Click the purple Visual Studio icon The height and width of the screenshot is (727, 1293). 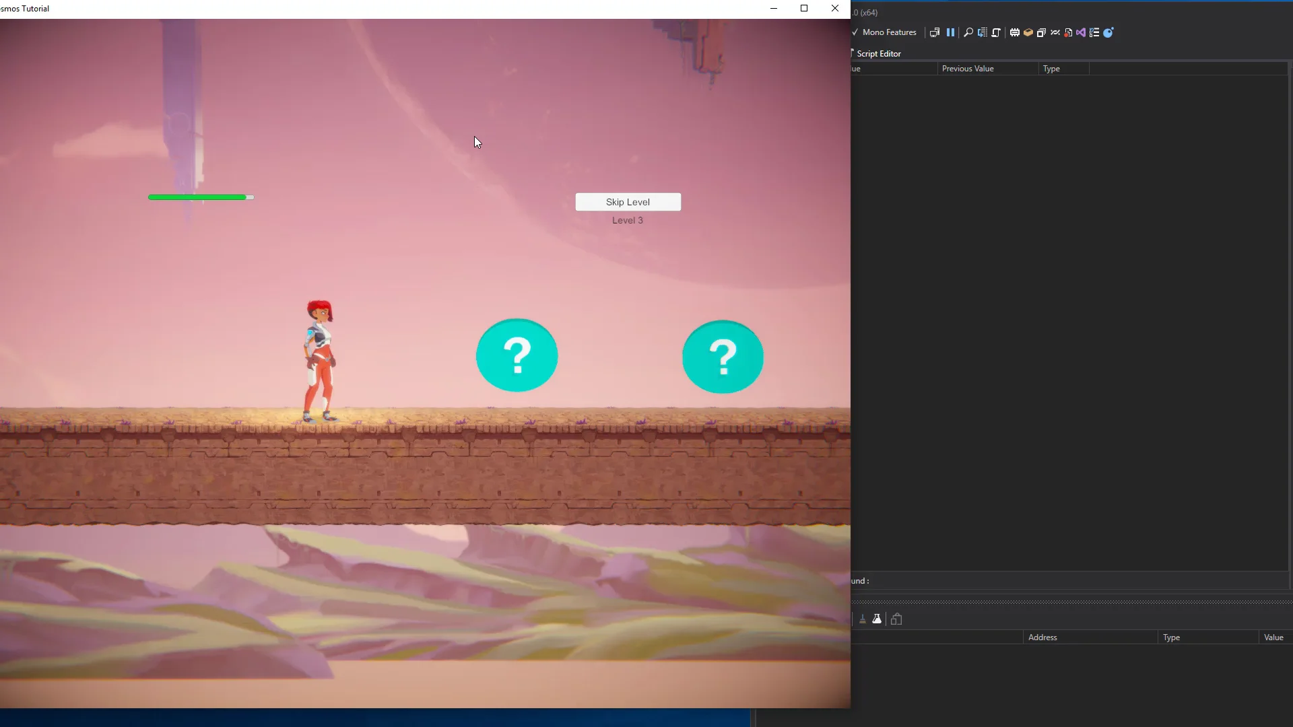pos(1081,32)
